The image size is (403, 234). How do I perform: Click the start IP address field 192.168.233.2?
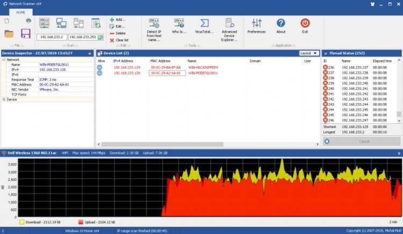(x=52, y=37)
